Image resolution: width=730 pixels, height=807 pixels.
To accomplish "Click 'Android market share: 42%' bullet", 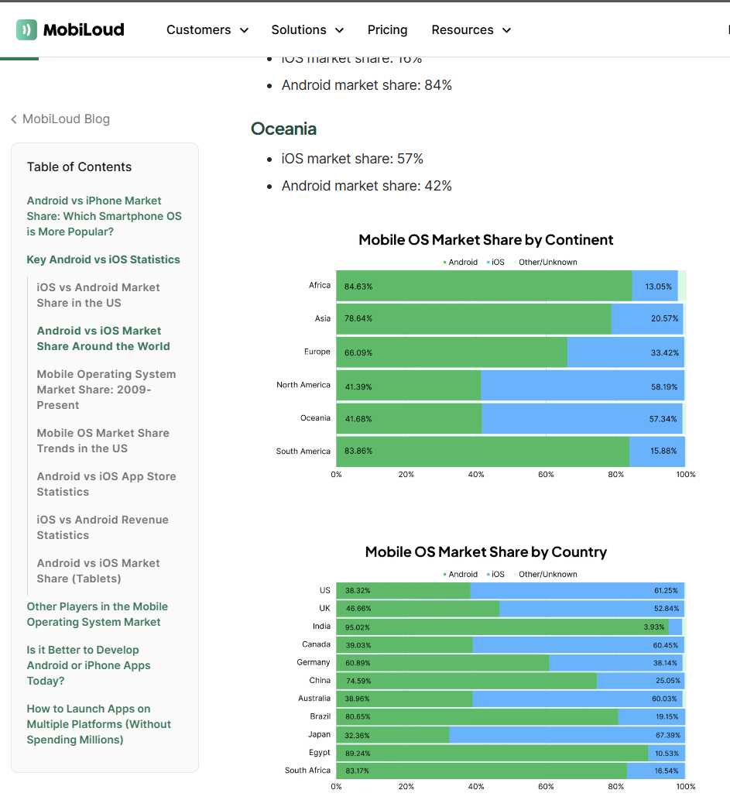I will click(x=366, y=186).
